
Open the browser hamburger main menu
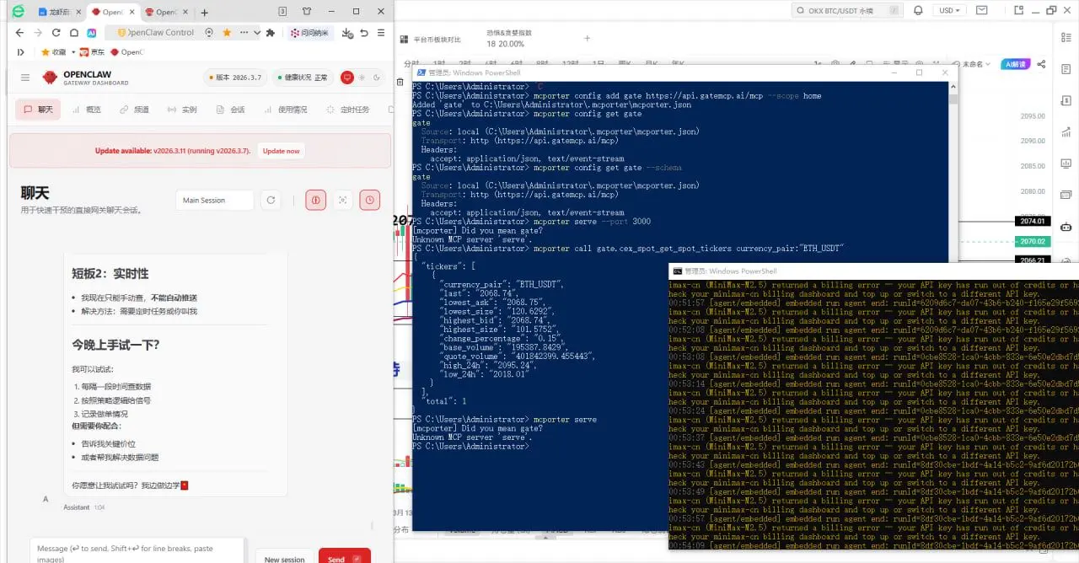point(382,32)
